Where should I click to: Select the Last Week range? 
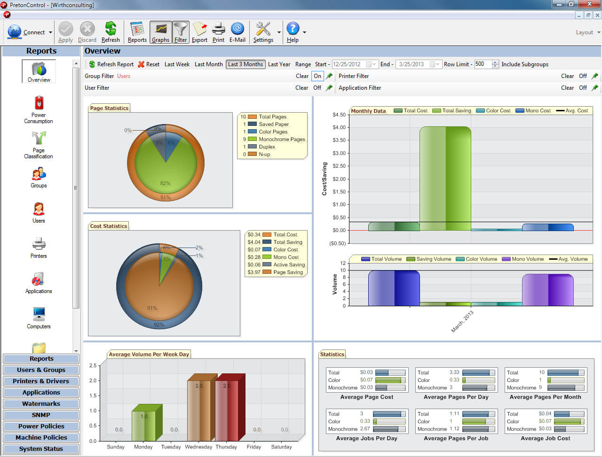pyautogui.click(x=177, y=64)
